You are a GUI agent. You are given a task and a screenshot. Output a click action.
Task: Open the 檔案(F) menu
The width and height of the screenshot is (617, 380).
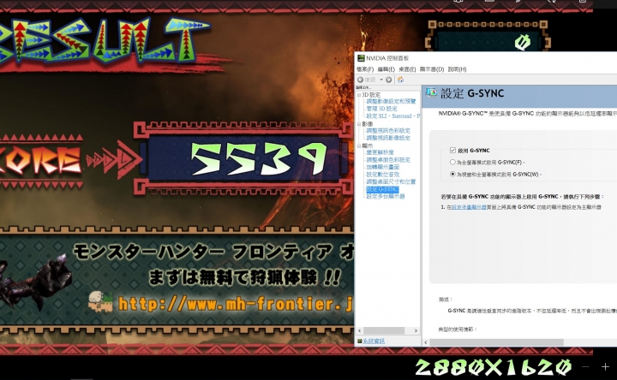(365, 69)
